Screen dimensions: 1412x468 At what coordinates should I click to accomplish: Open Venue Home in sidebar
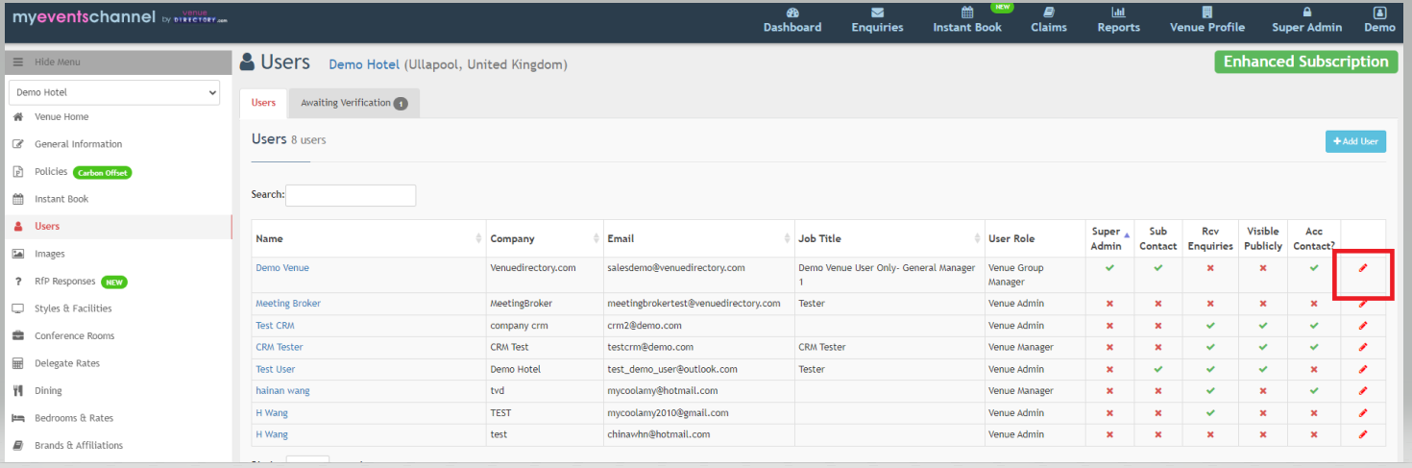[61, 116]
